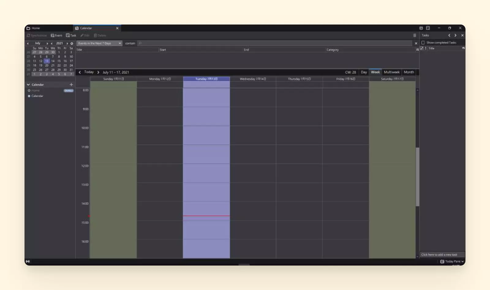Enable Show completed Tasks checkbox
Image resolution: width=490 pixels, height=290 pixels.
[423, 43]
